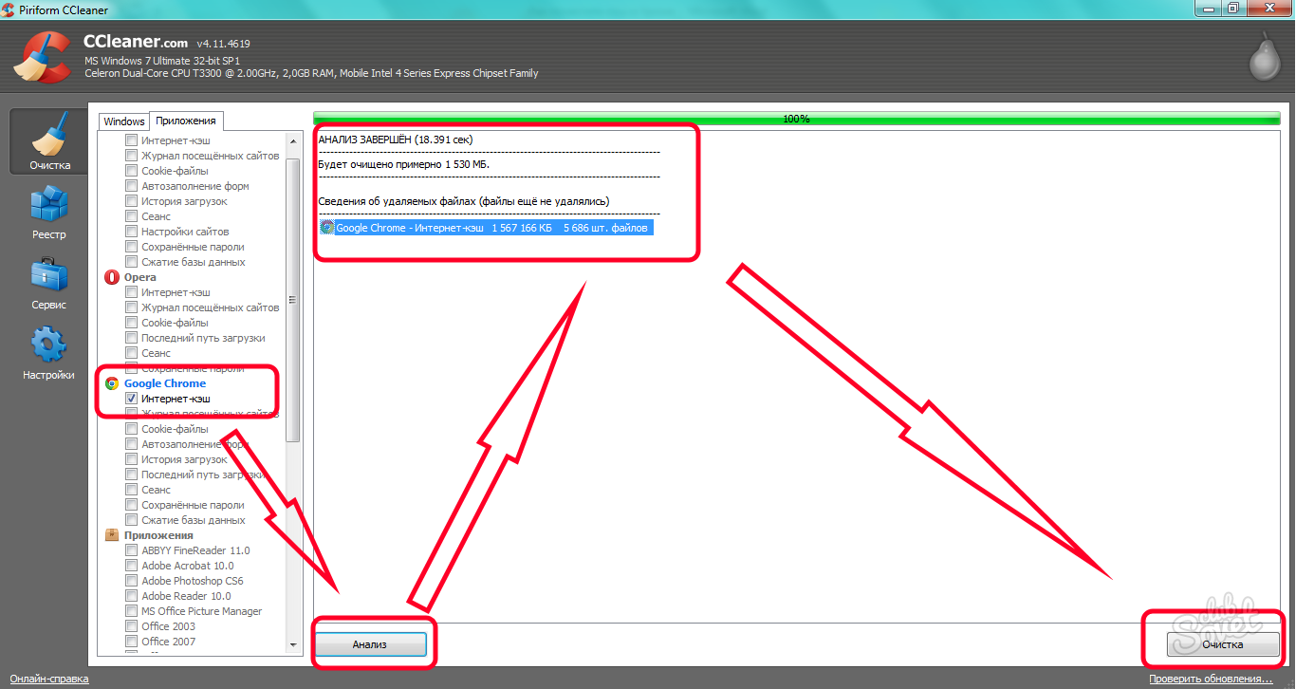Screen dimensions: 1296x689
Task: Enable Opera Последний путь загрузки
Action: tap(132, 338)
